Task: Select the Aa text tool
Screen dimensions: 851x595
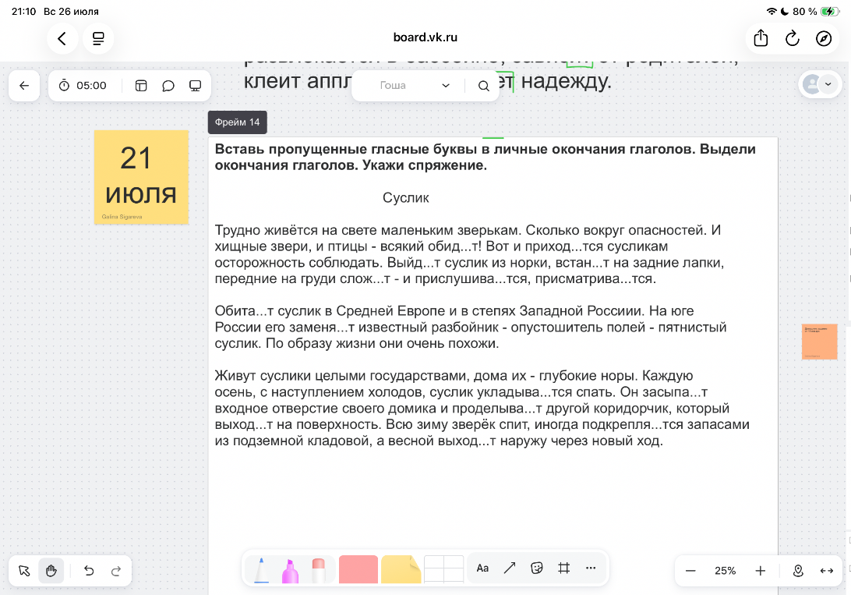Action: (x=482, y=568)
